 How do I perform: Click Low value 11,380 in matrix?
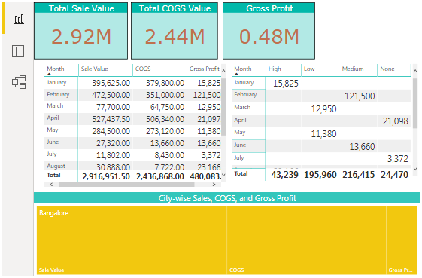click(323, 134)
